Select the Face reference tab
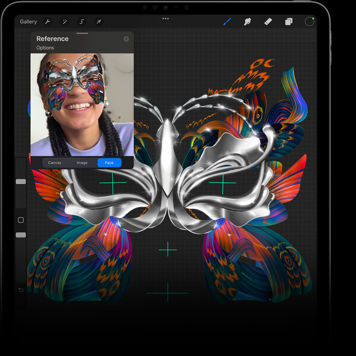 [x=109, y=163]
